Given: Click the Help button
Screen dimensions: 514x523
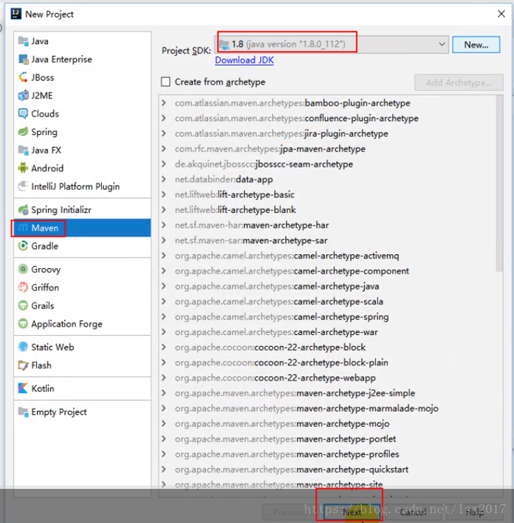Looking at the screenshot, I should 474,512.
